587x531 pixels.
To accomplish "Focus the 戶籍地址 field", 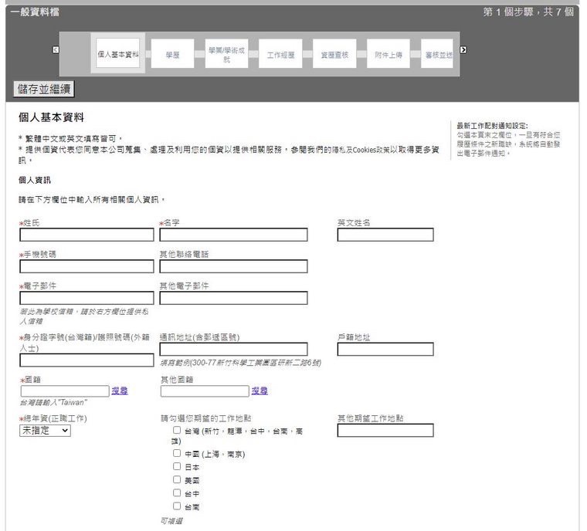I will (x=385, y=350).
